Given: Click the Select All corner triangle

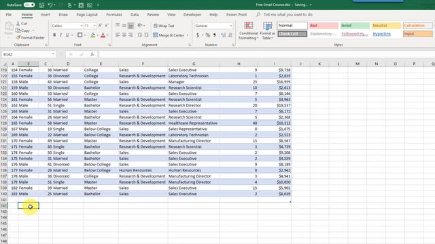Looking at the screenshot, I should (x=4, y=64).
